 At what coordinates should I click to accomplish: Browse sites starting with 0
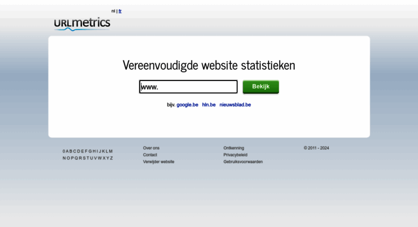coord(64,151)
